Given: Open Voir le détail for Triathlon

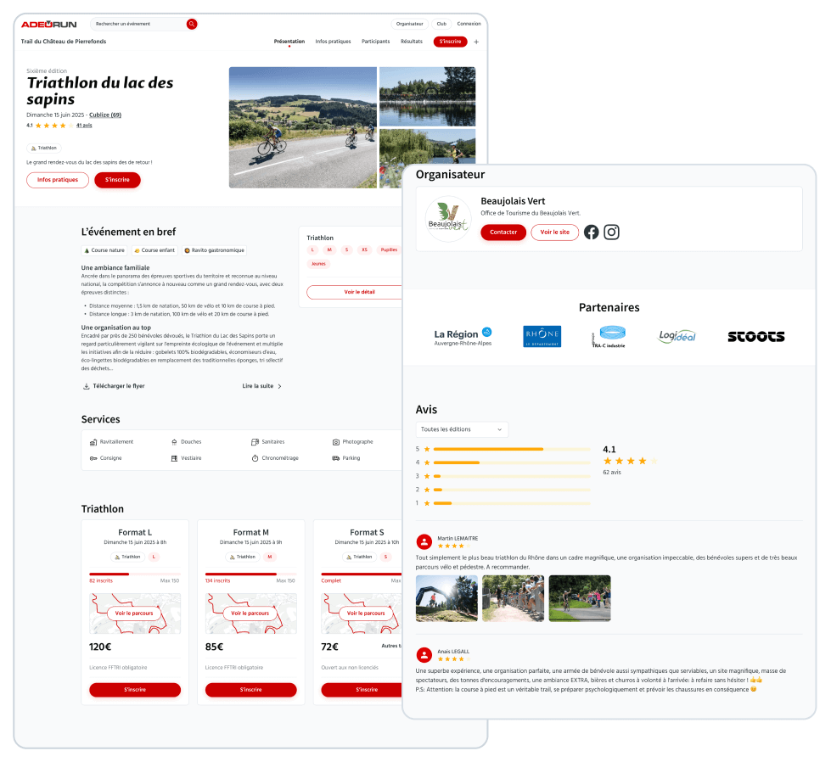Looking at the screenshot, I should click(360, 292).
